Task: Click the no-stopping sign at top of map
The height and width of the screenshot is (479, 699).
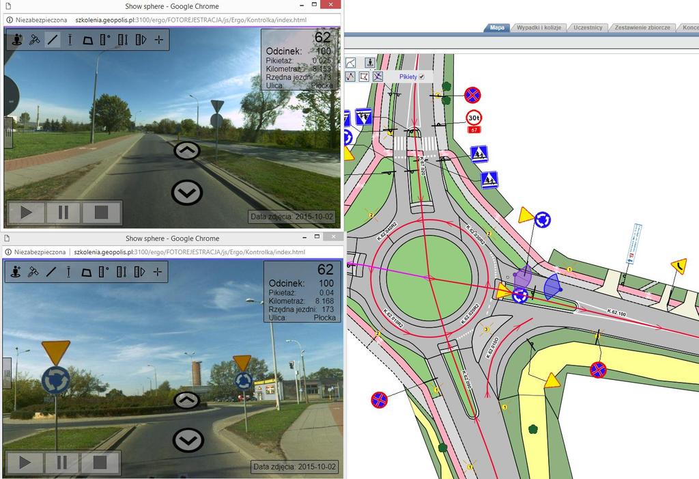Action: 472,95
